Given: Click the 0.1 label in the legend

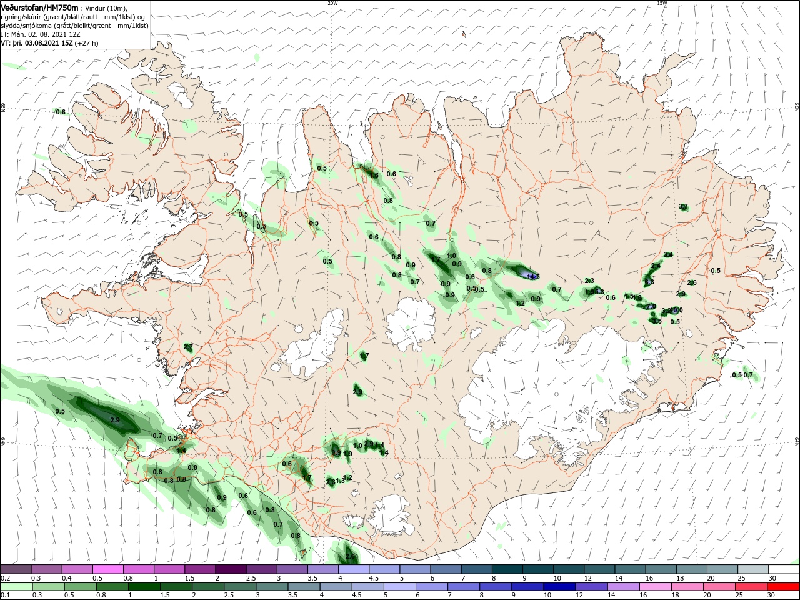Looking at the screenshot, I should [5, 596].
